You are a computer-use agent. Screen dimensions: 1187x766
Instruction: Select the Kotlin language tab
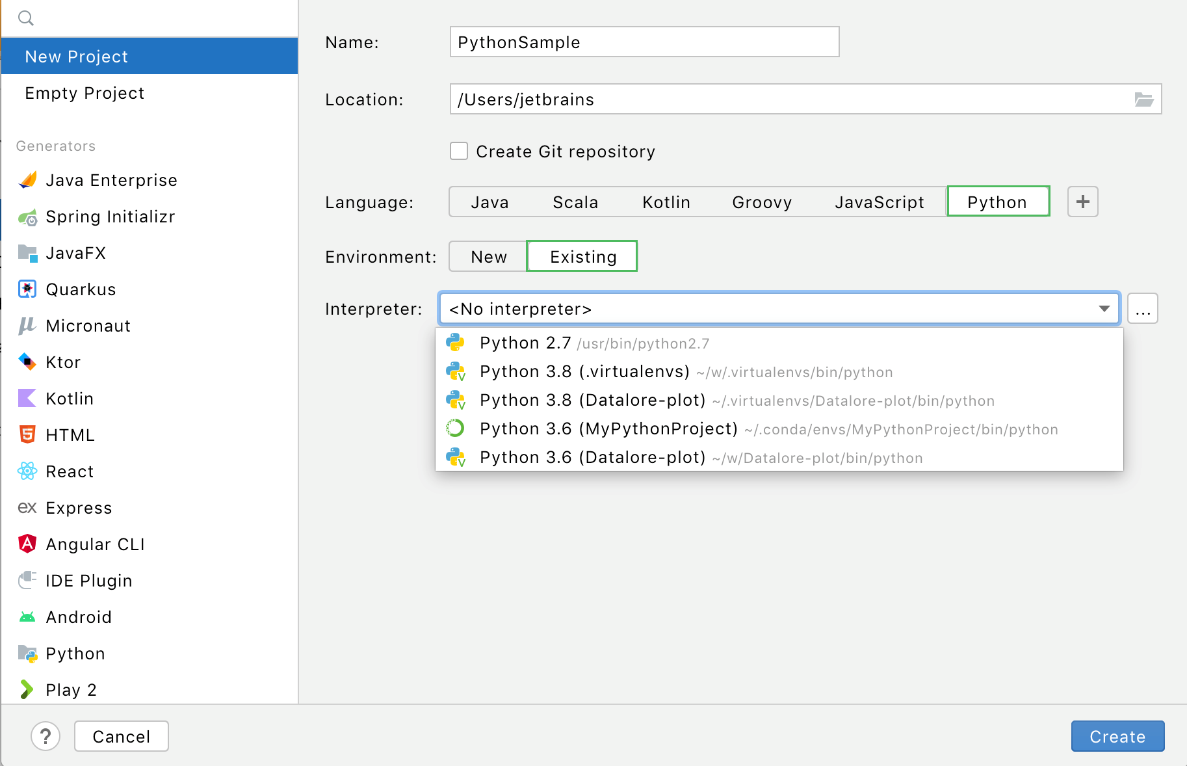(x=666, y=202)
